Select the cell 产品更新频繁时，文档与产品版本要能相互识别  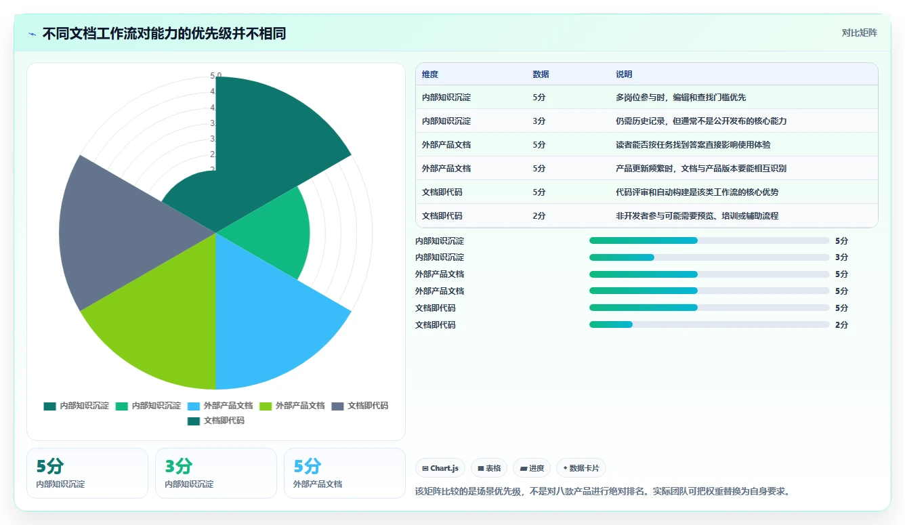pyautogui.click(x=701, y=169)
